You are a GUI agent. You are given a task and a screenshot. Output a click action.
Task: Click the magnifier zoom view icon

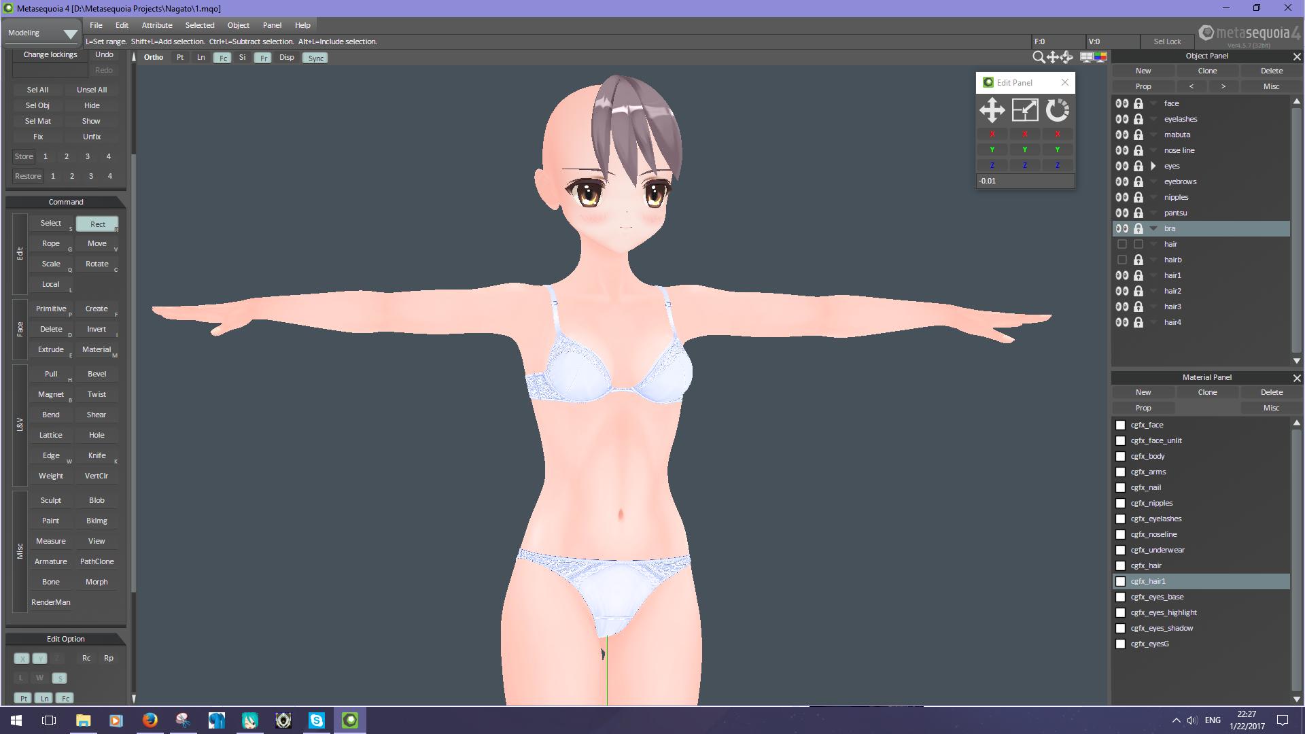click(x=1039, y=58)
